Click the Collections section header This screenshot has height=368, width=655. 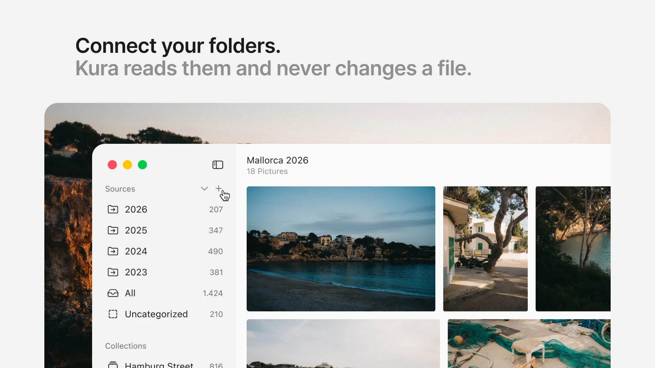[126, 346]
